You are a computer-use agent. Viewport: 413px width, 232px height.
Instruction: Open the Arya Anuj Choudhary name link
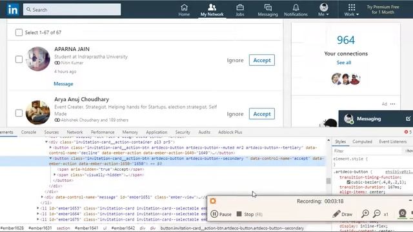point(82,99)
